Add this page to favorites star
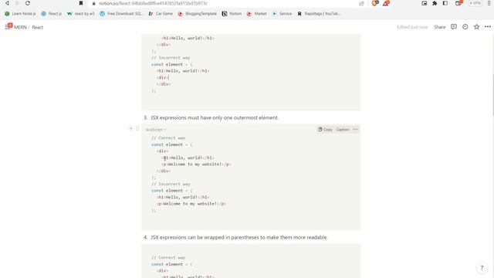 [x=476, y=27]
